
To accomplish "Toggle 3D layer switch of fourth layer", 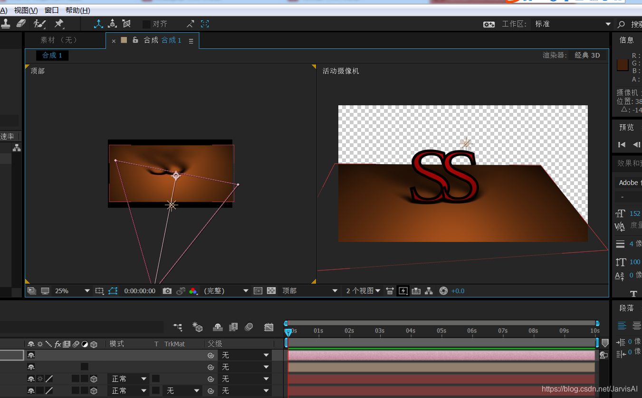I will tap(94, 391).
